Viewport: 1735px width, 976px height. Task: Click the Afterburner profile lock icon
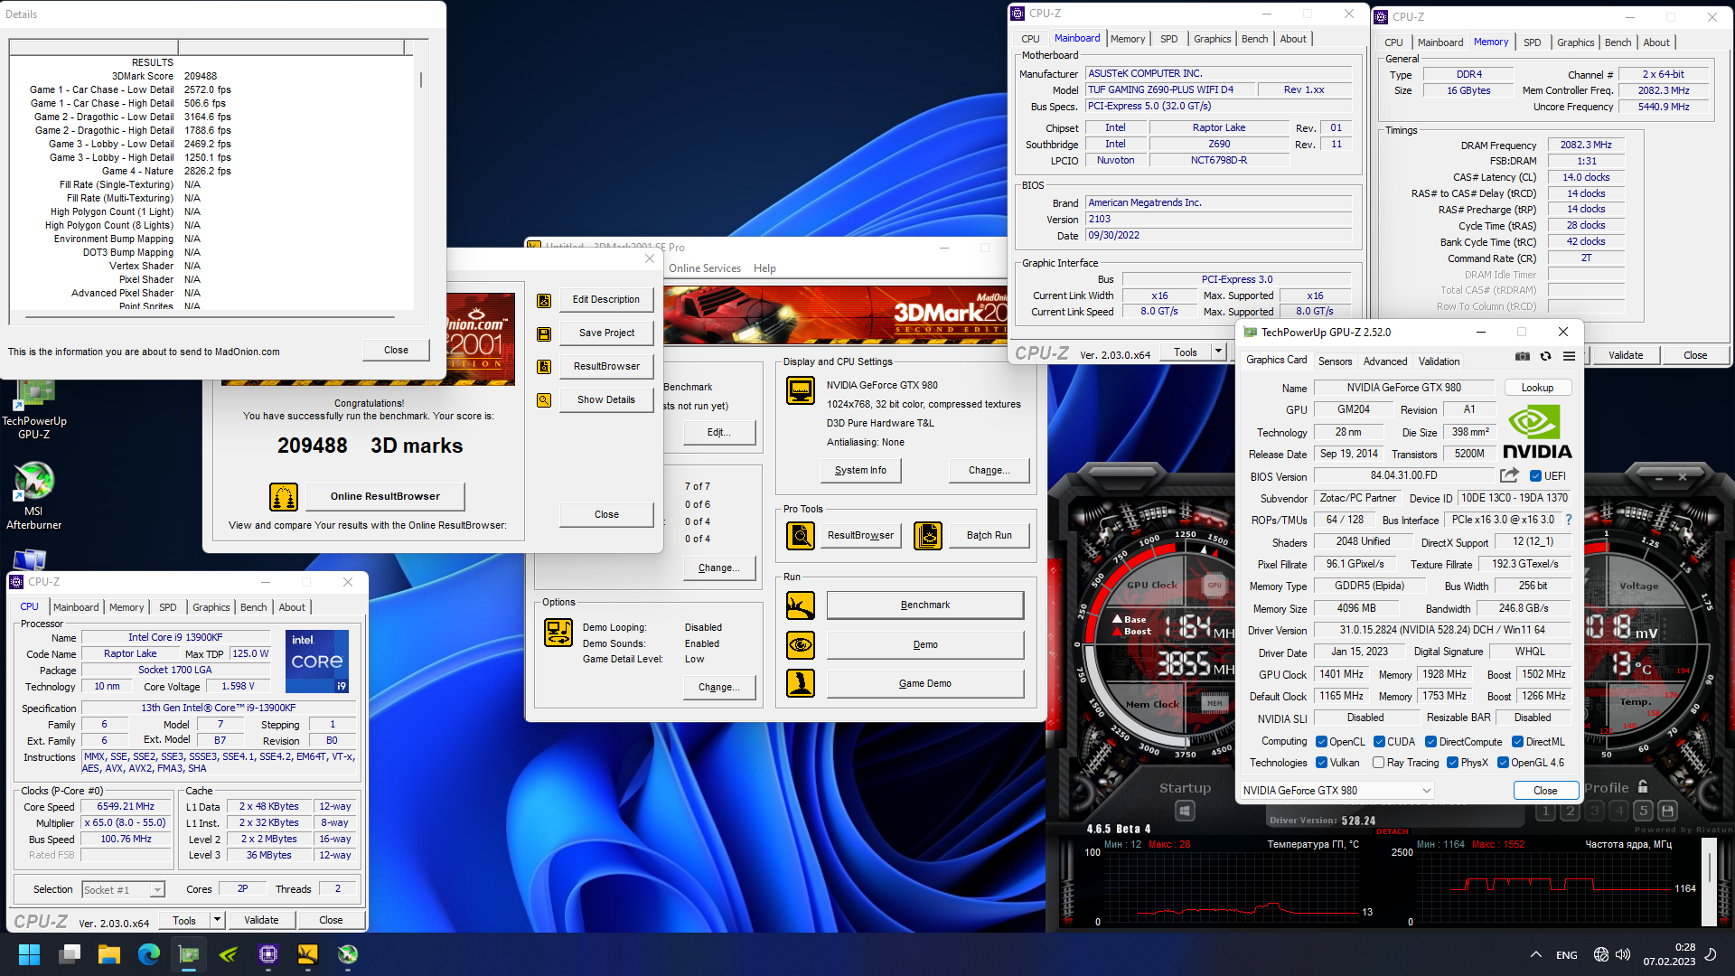(x=1643, y=787)
